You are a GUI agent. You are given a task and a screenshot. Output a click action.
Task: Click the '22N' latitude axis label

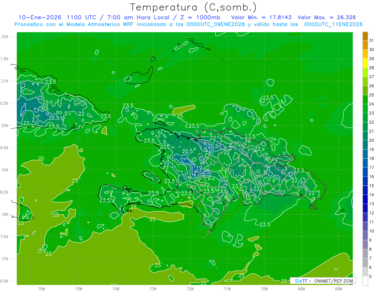click(x=5, y=37)
